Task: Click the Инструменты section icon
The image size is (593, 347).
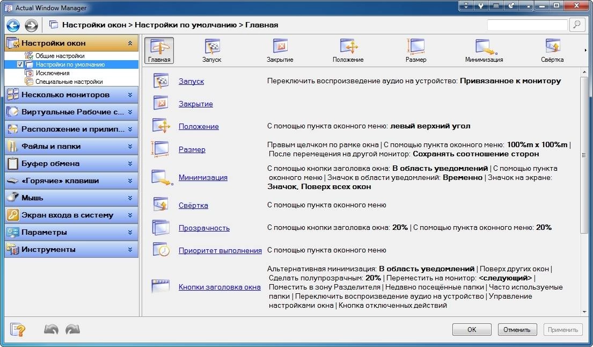Action: (12, 249)
